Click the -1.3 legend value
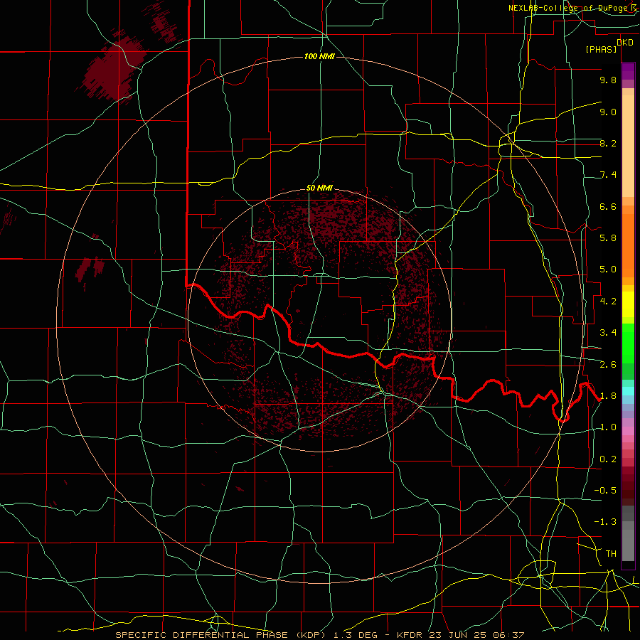 click(605, 522)
